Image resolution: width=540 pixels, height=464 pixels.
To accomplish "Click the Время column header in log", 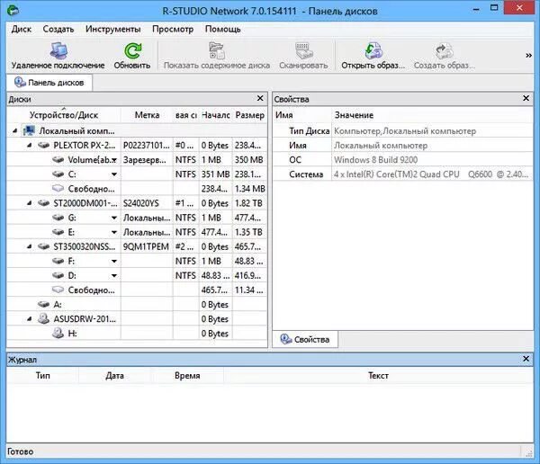I will tap(187, 376).
